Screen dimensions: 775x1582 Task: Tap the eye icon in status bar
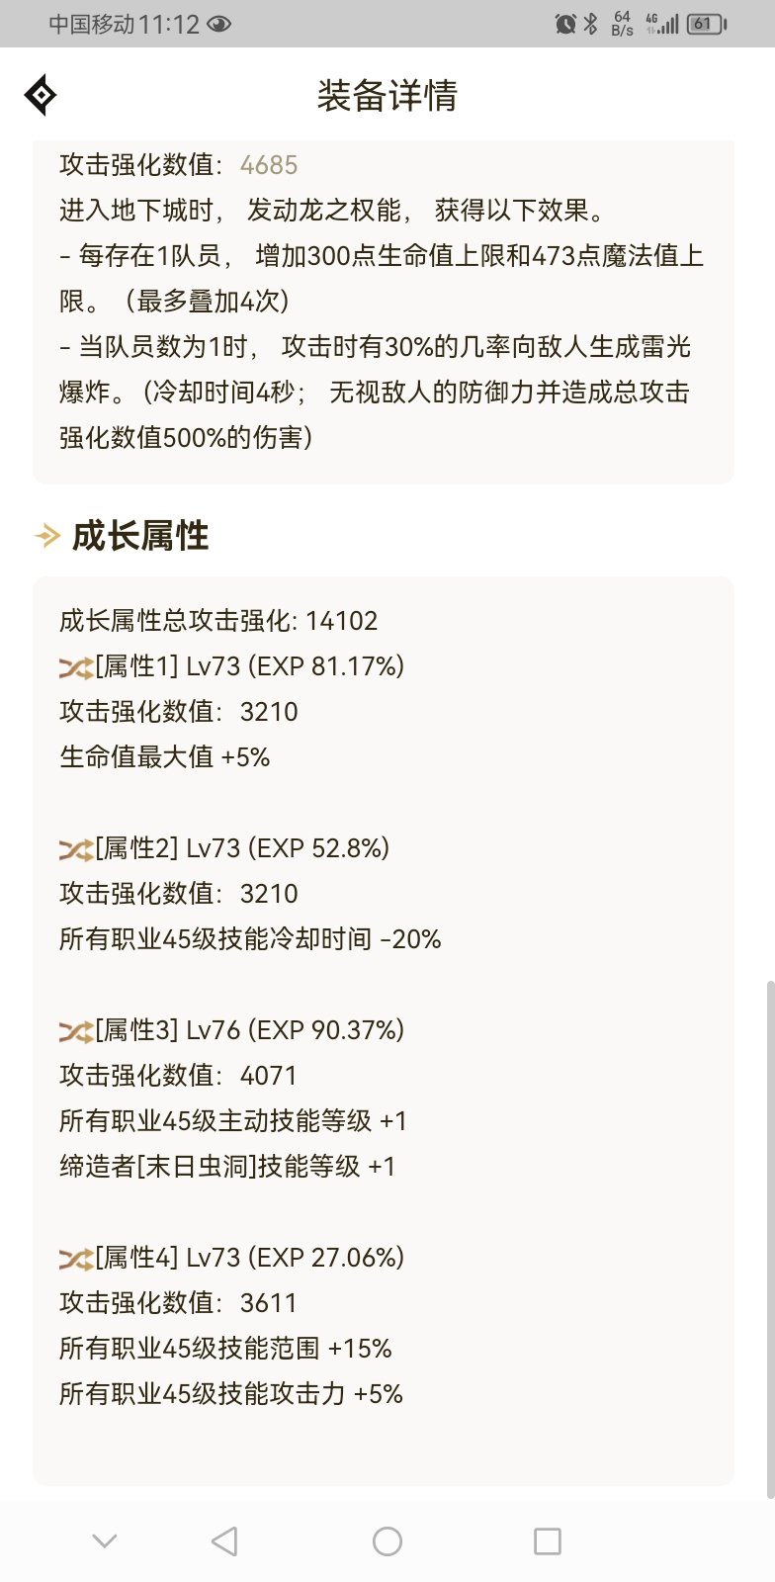[x=218, y=24]
